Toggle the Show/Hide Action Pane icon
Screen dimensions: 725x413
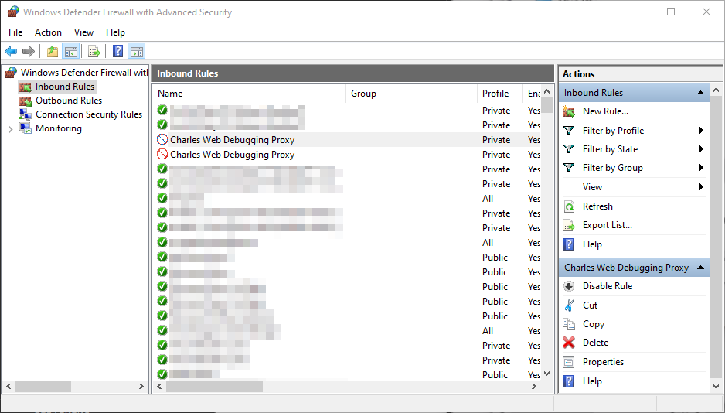point(137,51)
